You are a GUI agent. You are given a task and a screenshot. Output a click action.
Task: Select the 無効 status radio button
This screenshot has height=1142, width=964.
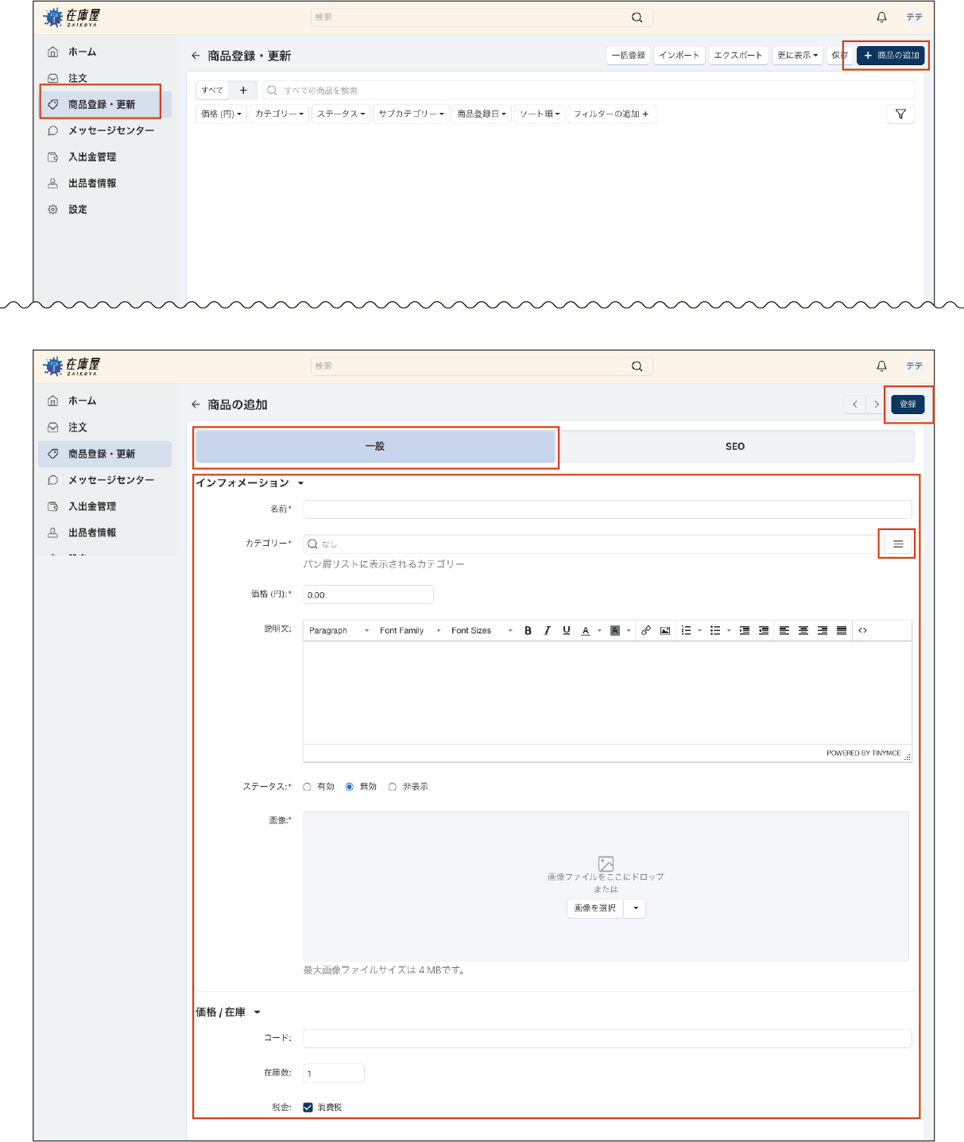pos(350,786)
